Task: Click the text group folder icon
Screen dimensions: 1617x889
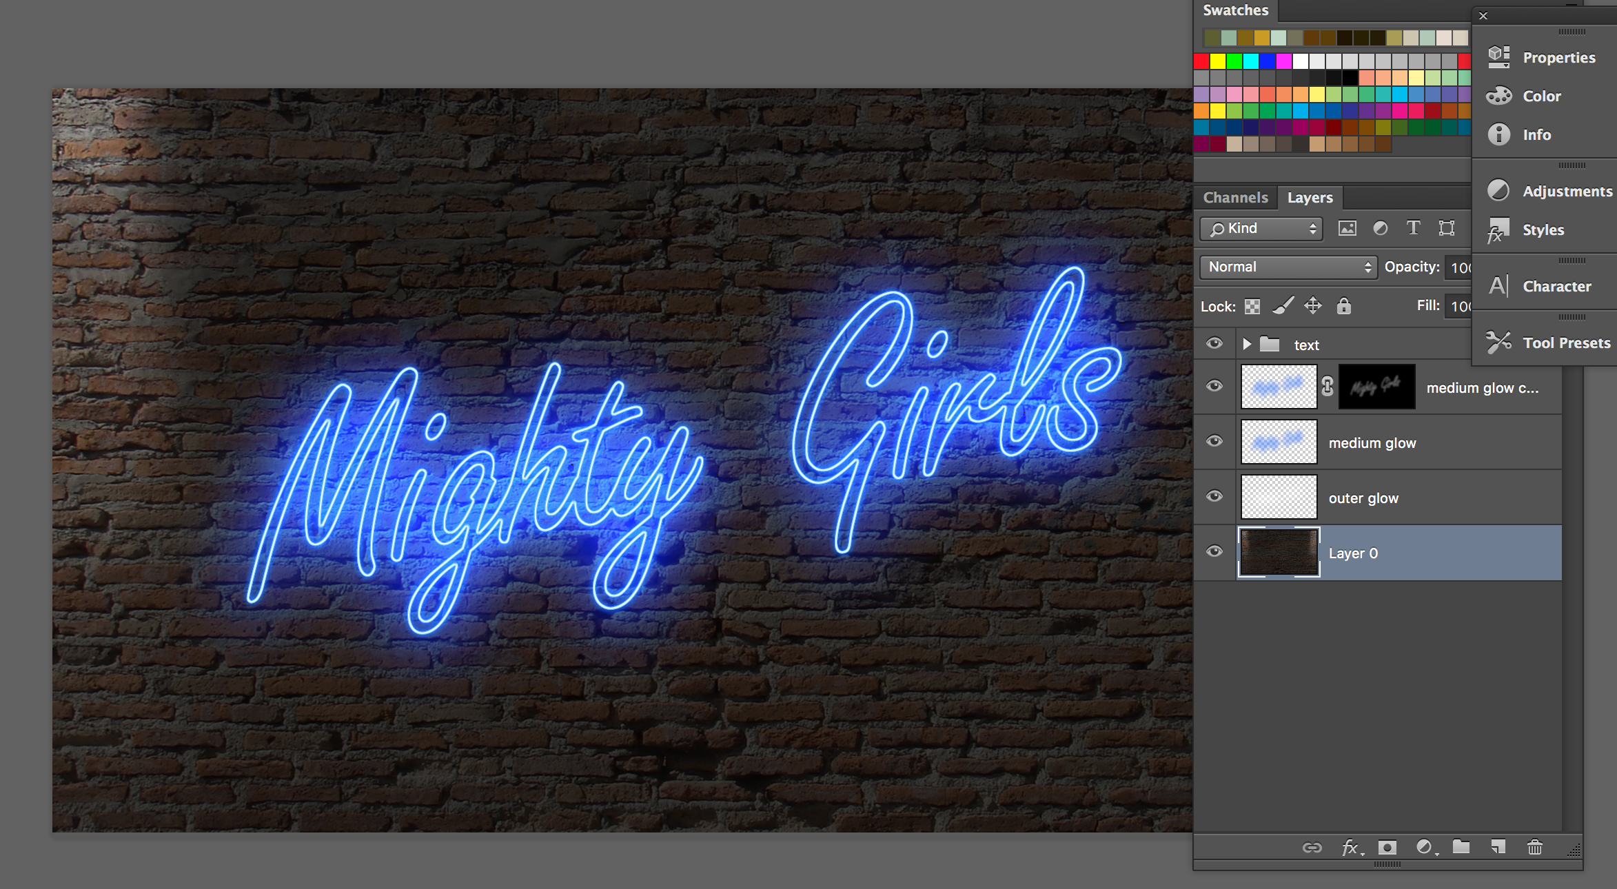Action: (x=1270, y=344)
